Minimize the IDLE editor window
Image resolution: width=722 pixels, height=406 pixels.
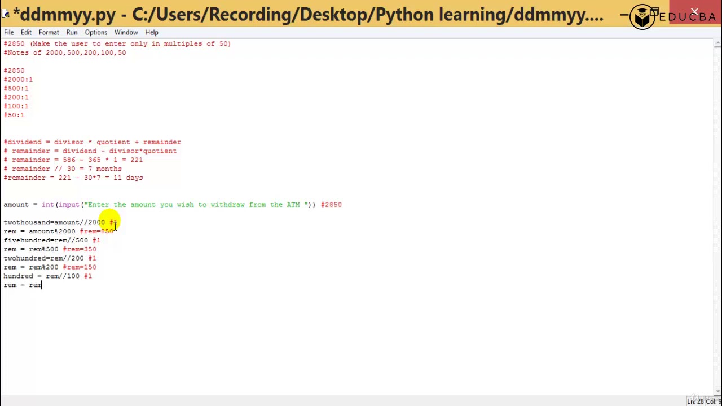click(624, 14)
